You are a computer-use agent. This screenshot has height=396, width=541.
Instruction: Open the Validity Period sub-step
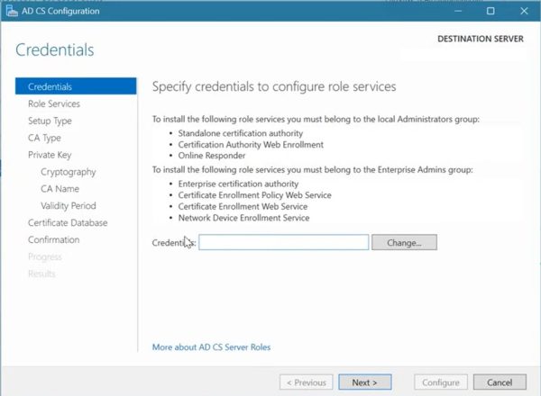pos(69,205)
